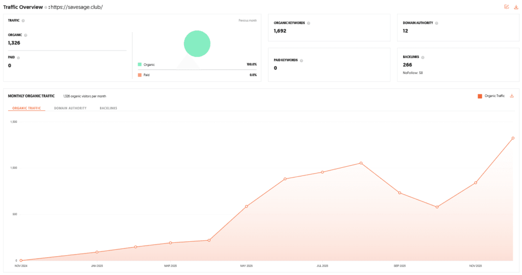Click the backlinks count 266

(407, 65)
